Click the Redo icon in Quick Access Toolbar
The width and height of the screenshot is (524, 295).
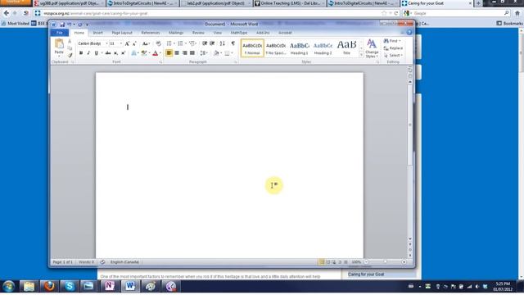click(80, 25)
